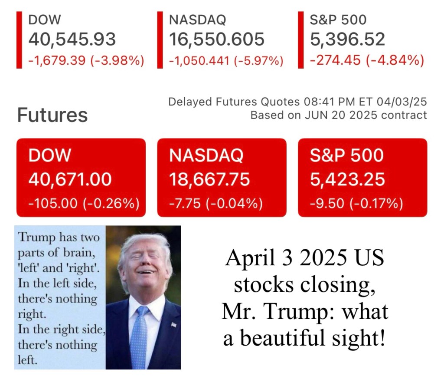Click the S&P 500 index label at top
The height and width of the screenshot is (376, 444).
point(338,20)
